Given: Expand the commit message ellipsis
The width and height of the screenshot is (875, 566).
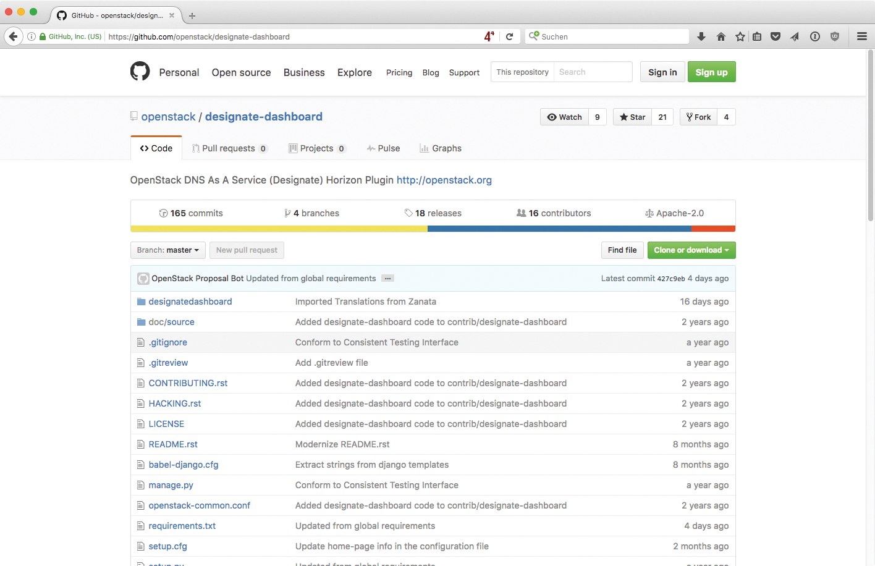Looking at the screenshot, I should coord(387,279).
